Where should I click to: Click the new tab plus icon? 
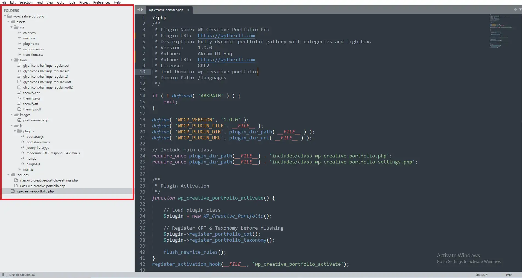[x=516, y=9]
